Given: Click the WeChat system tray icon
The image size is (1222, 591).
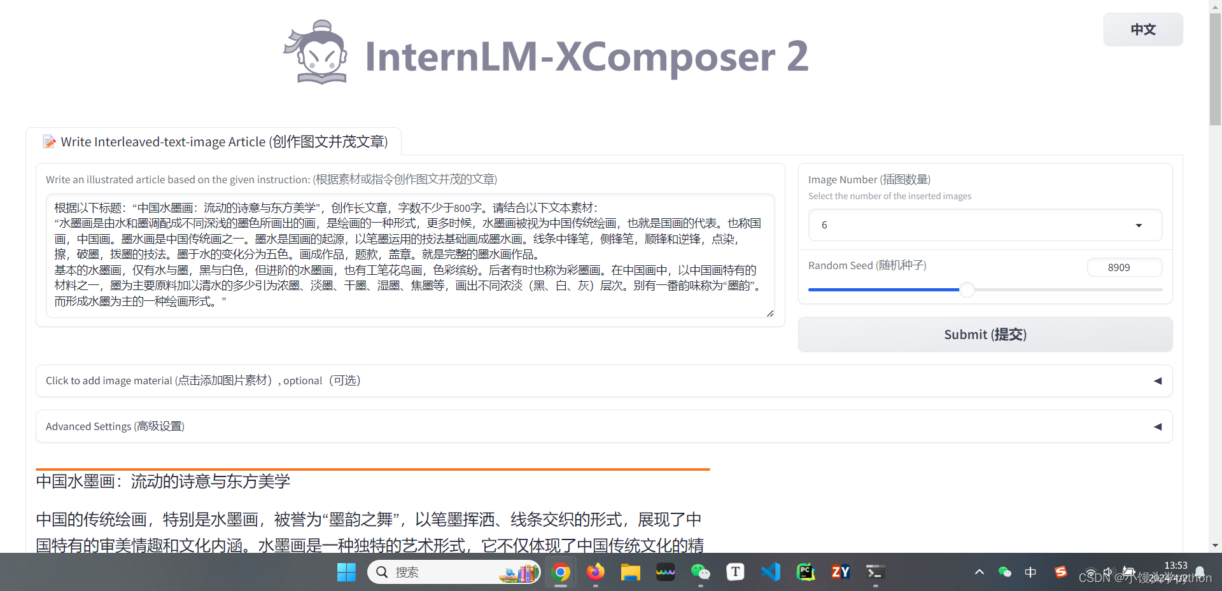Looking at the screenshot, I should pyautogui.click(x=1005, y=572).
